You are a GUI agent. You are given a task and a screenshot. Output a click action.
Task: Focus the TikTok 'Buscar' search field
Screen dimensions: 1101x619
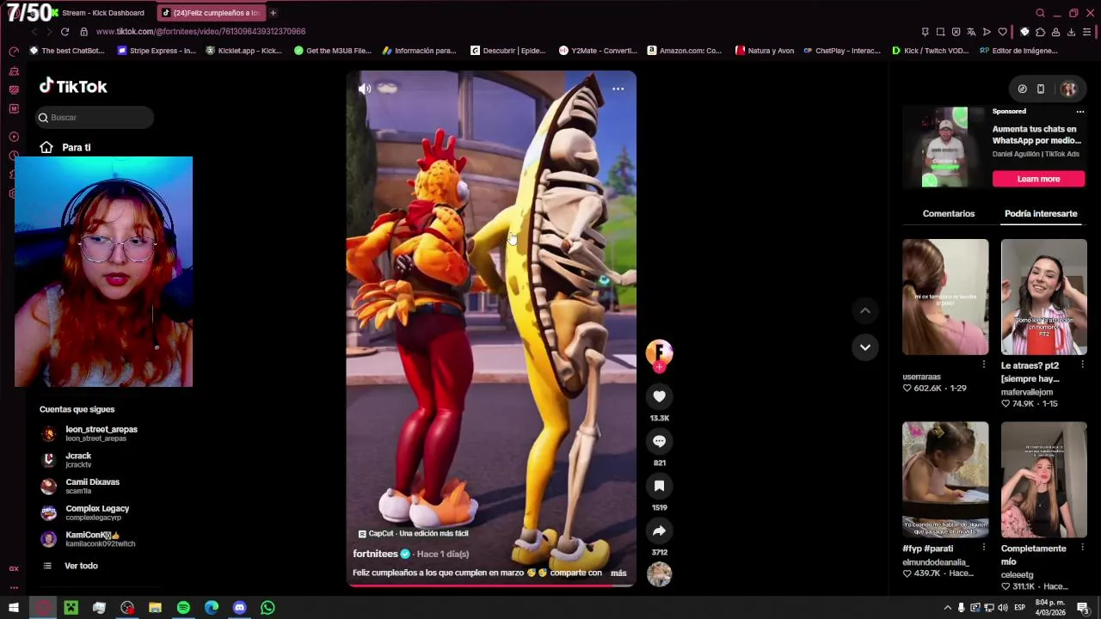(x=95, y=117)
